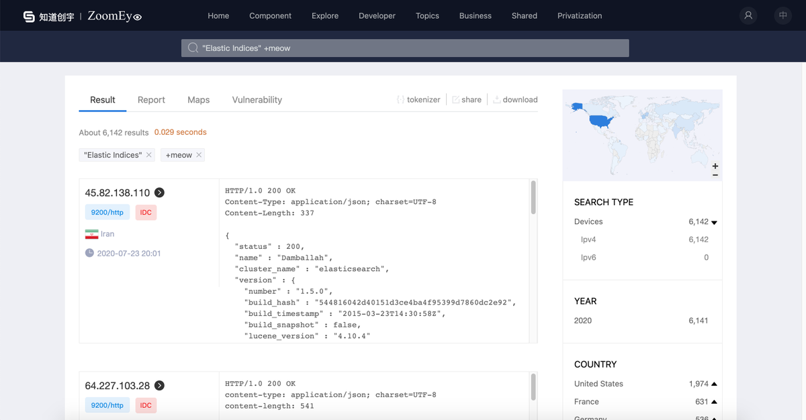This screenshot has height=420, width=806.
Task: Click IDC tag for 64.227.103.28
Action: tap(146, 405)
